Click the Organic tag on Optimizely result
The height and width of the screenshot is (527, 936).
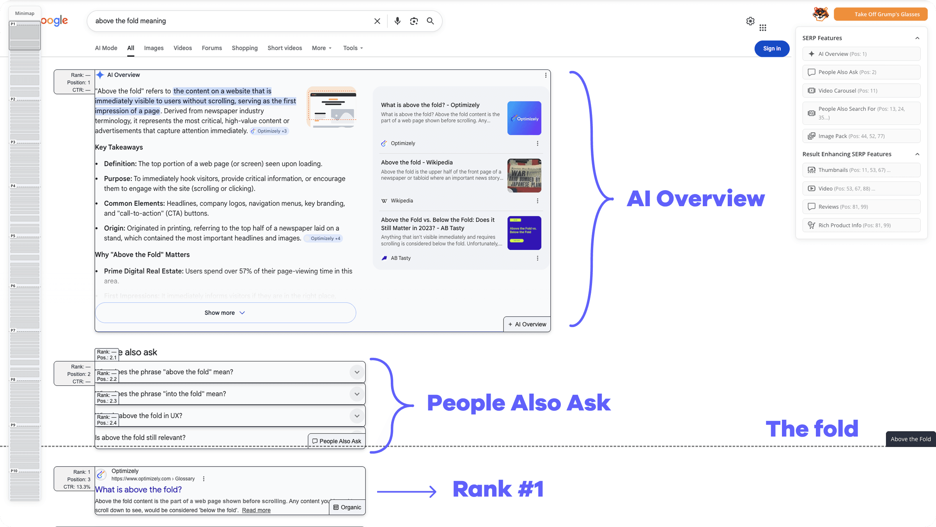click(x=347, y=508)
